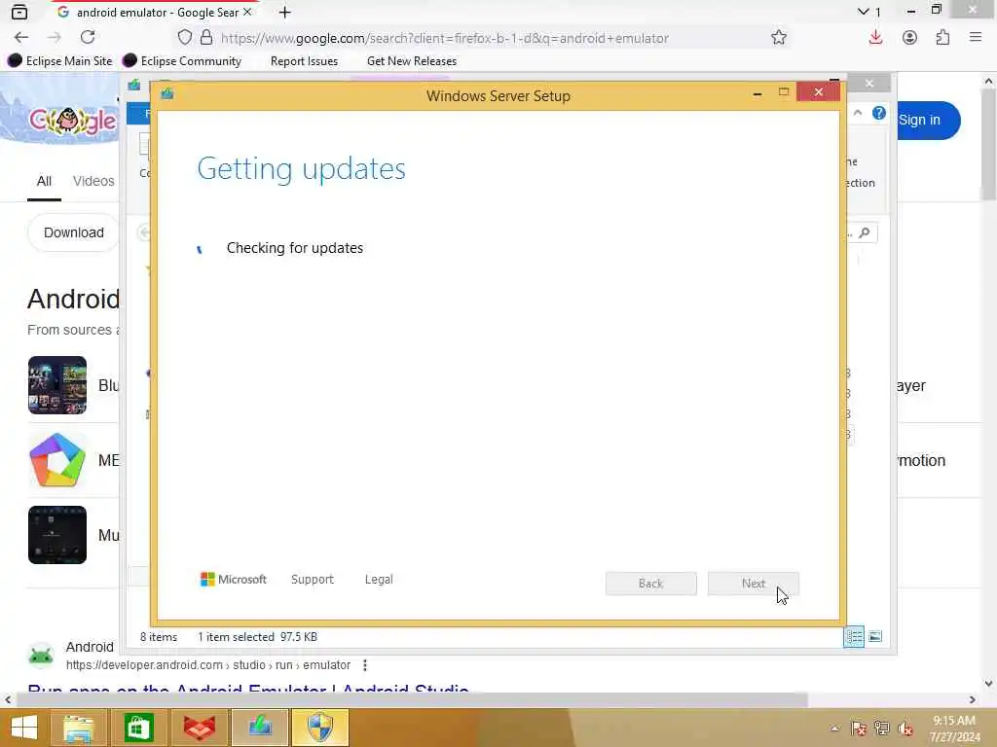Minimize the Windows Server Setup window
Viewport: 997px width, 747px height.
pos(757,93)
